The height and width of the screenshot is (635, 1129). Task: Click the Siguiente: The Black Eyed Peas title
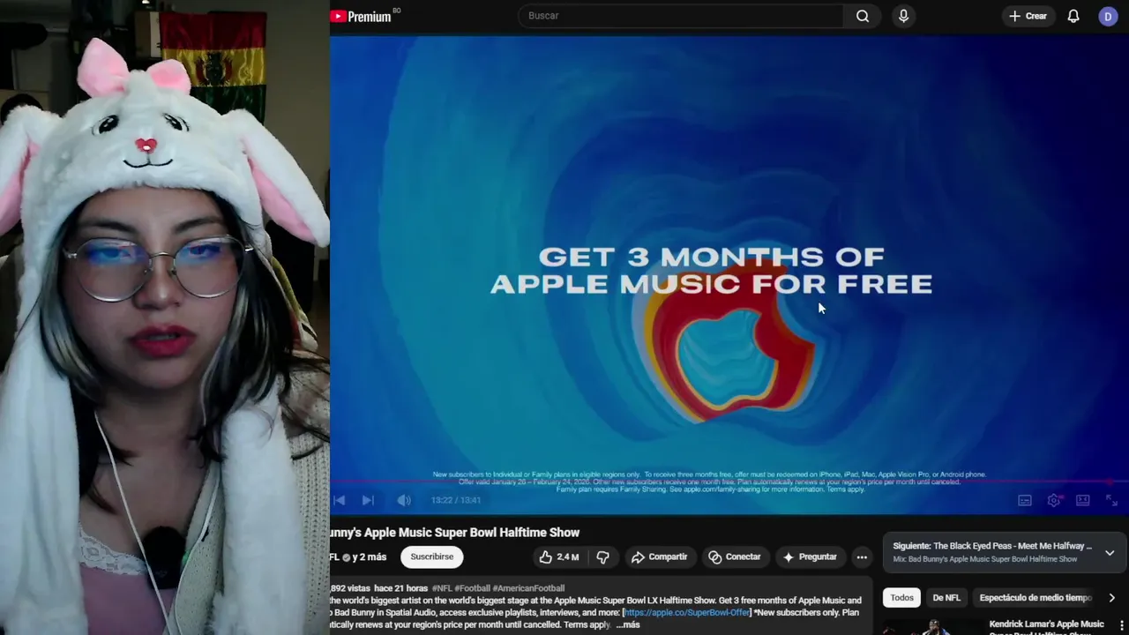coord(992,546)
